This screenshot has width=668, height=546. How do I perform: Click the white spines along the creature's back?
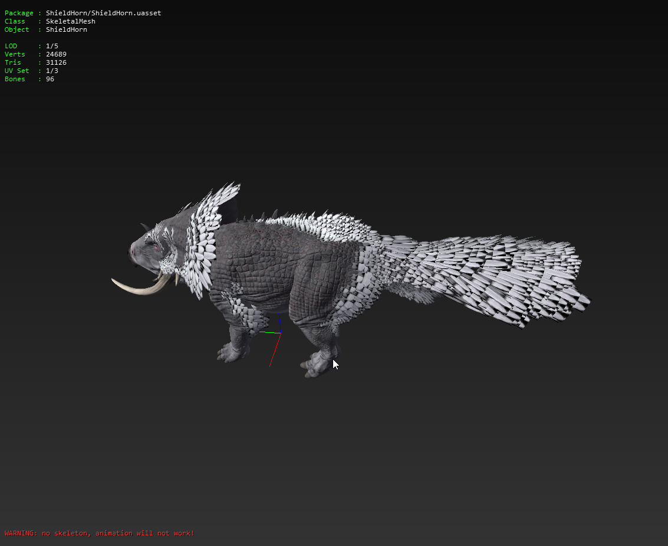click(318, 224)
